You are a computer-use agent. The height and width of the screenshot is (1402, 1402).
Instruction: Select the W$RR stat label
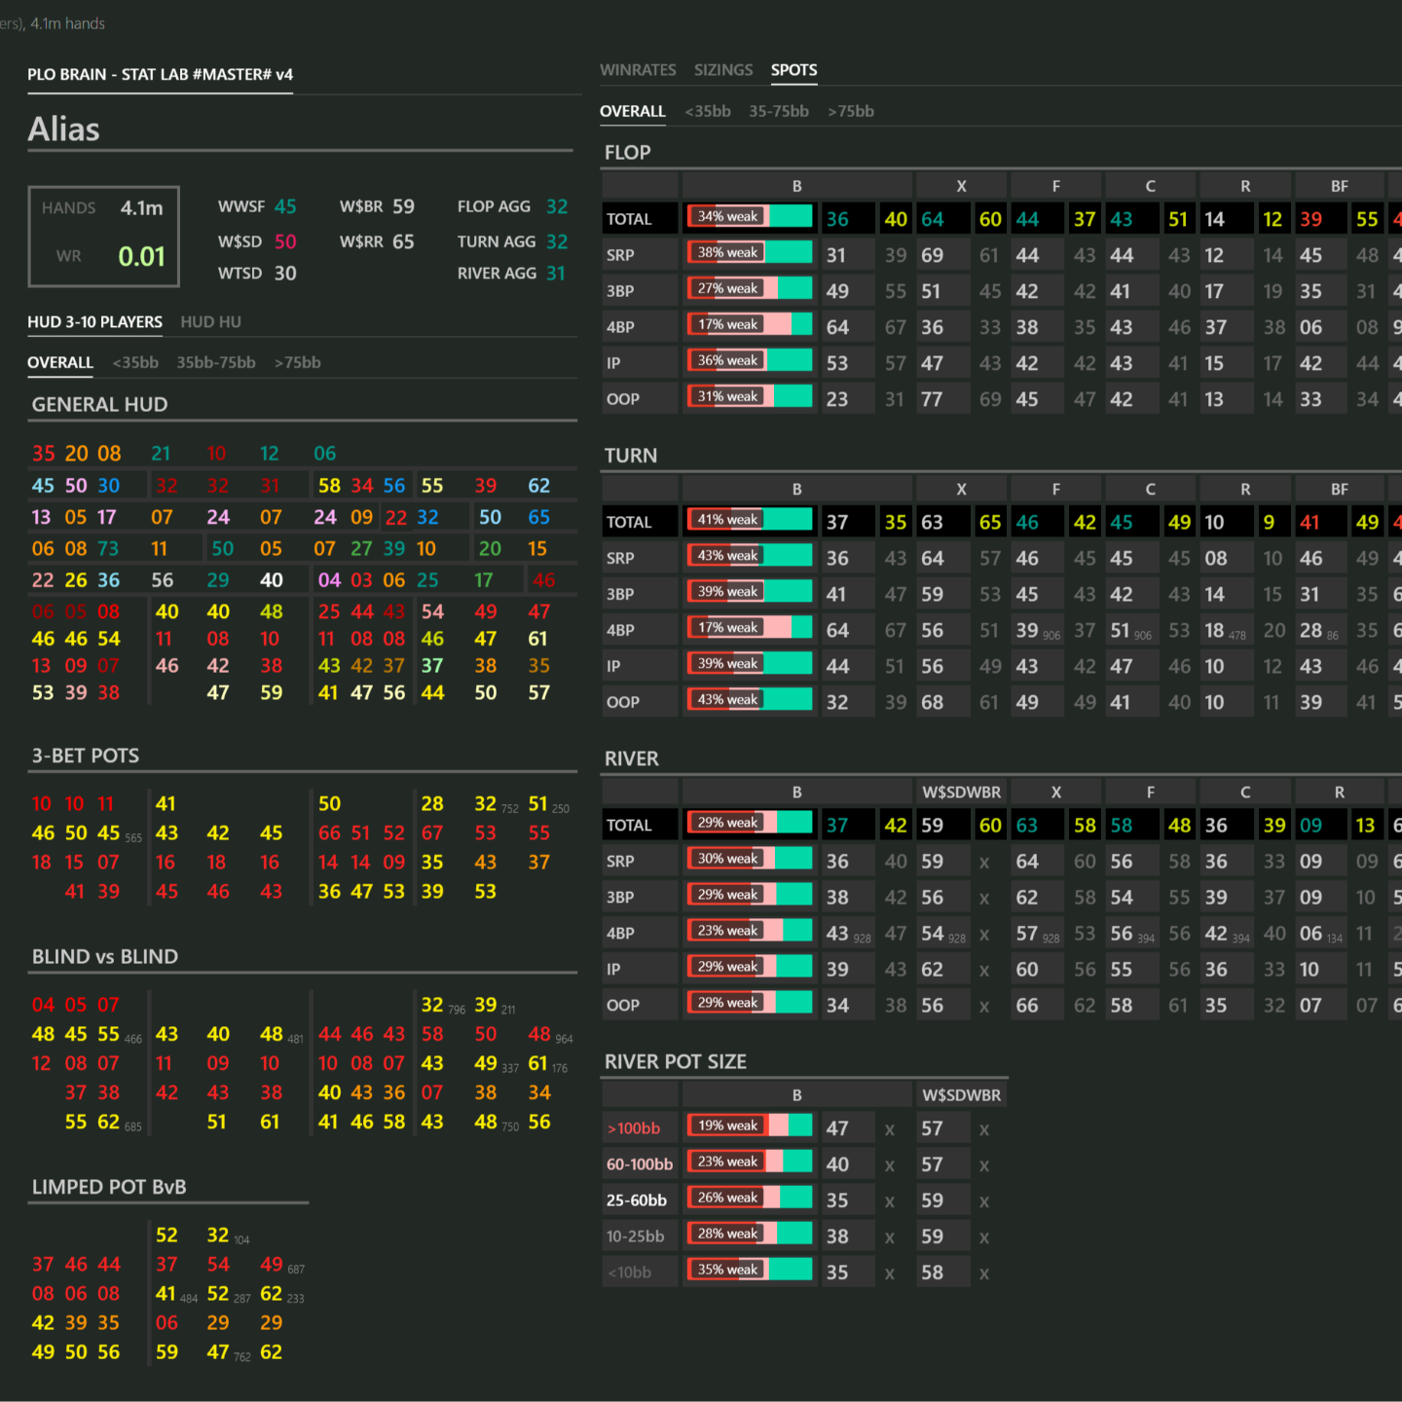click(361, 241)
